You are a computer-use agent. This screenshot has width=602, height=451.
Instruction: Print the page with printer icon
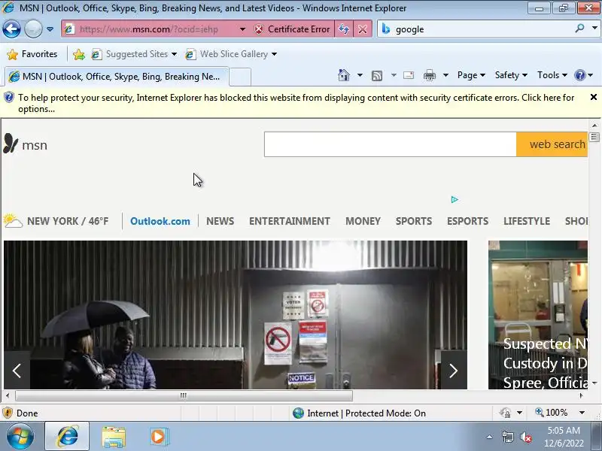point(429,75)
